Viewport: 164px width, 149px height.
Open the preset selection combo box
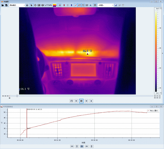coord(106,5)
